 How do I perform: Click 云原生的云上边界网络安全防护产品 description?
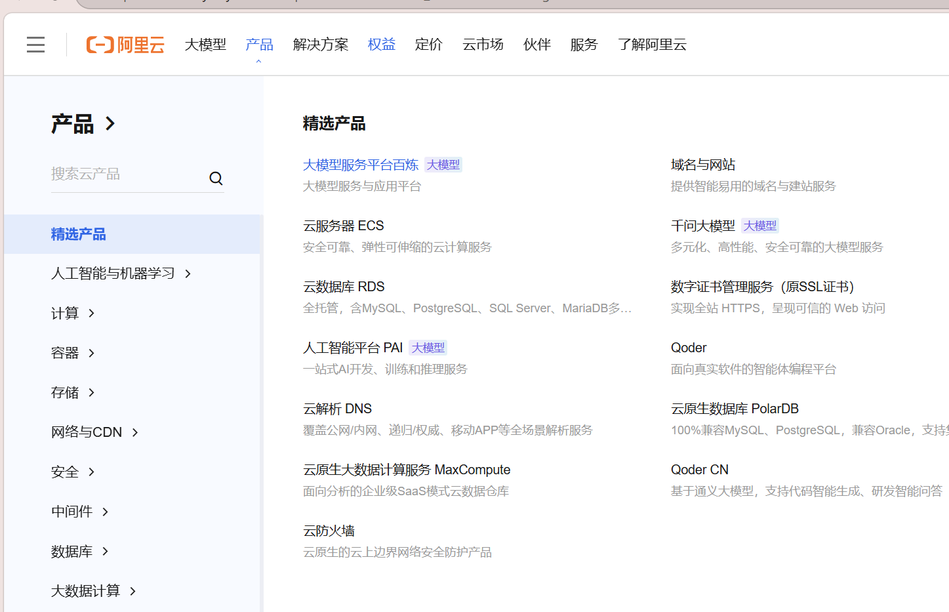pyautogui.click(x=397, y=552)
